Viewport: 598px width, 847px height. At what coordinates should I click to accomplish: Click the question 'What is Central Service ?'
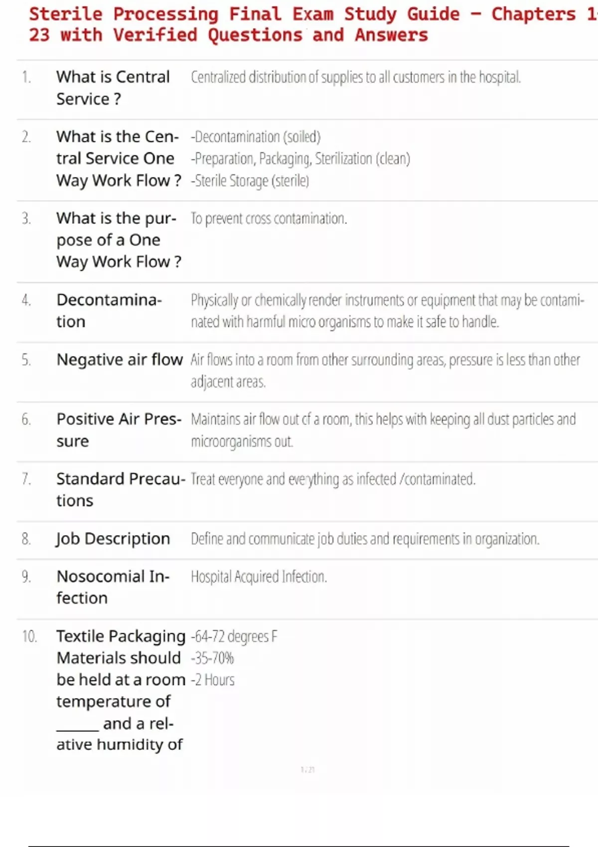[x=113, y=88]
